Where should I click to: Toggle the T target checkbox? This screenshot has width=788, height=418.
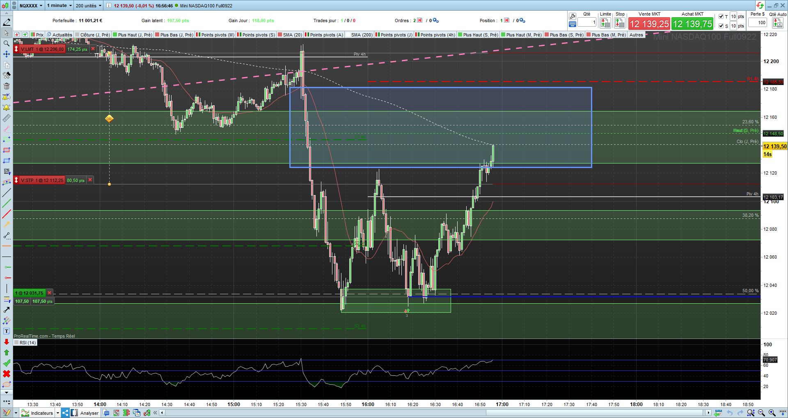[722, 16]
